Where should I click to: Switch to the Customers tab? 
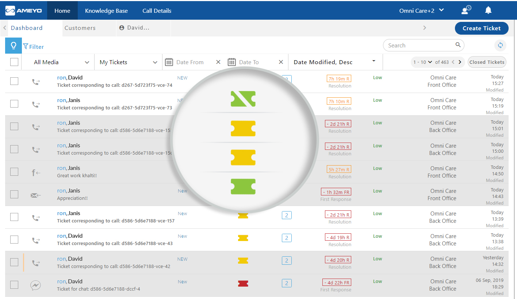80,28
